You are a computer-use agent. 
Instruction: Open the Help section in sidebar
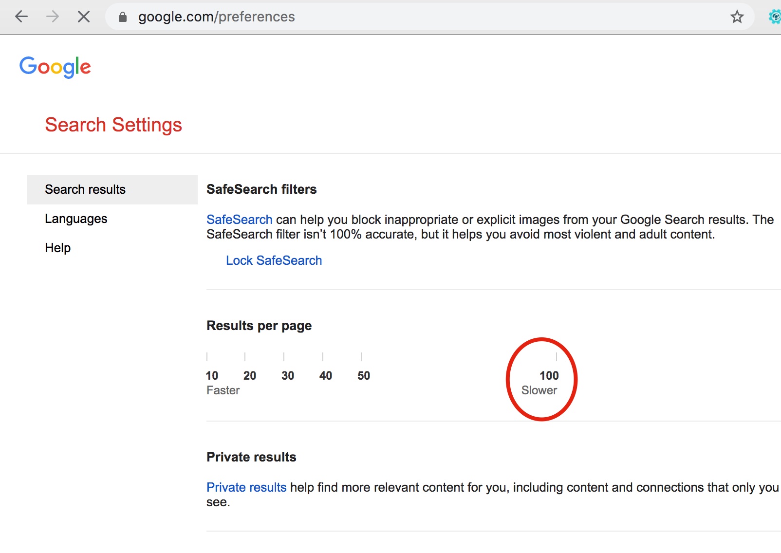click(x=58, y=248)
